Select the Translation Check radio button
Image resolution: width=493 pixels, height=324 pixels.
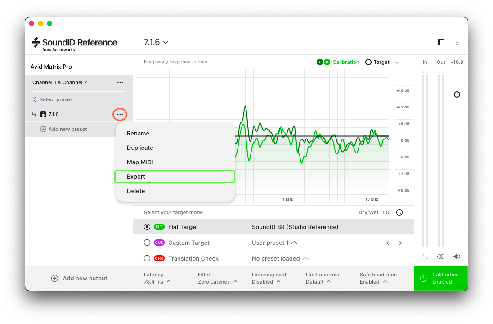tap(147, 259)
